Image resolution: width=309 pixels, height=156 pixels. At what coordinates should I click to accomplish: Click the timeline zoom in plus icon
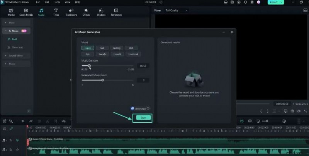tap(284, 121)
